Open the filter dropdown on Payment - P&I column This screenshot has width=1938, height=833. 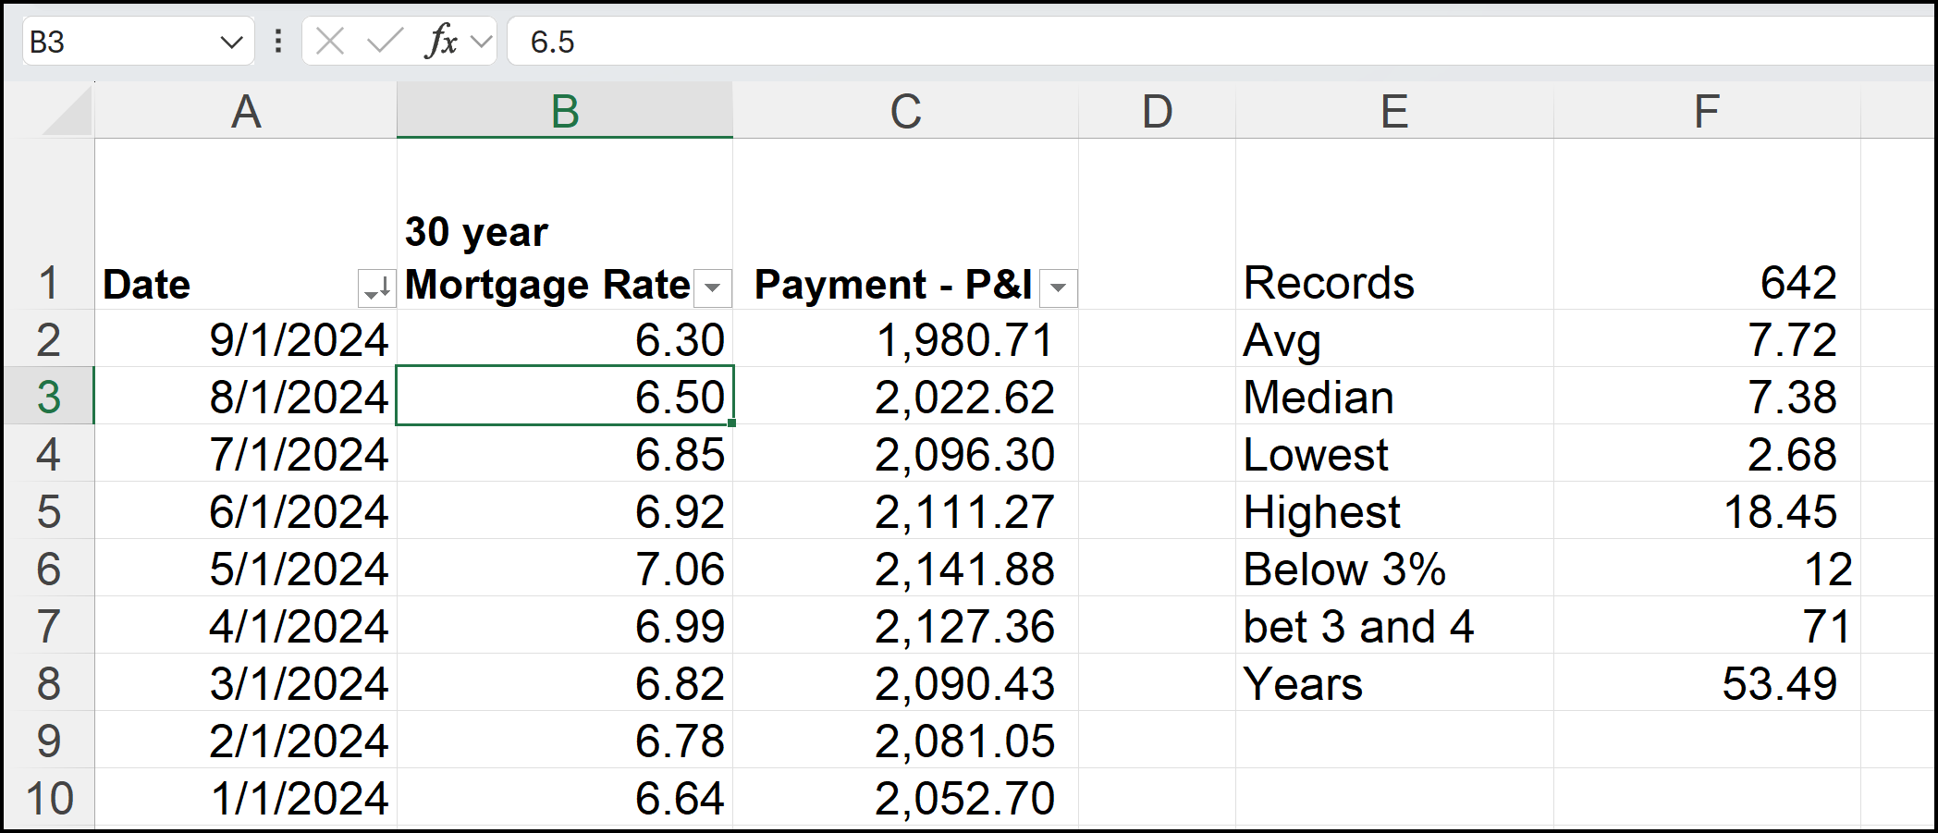(x=1057, y=288)
